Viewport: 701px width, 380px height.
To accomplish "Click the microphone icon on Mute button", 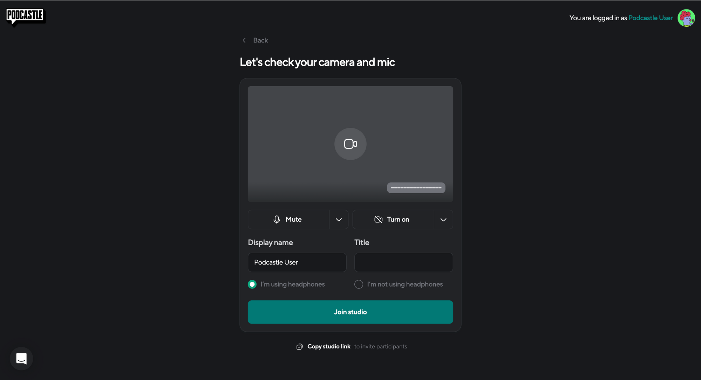I will [277, 219].
